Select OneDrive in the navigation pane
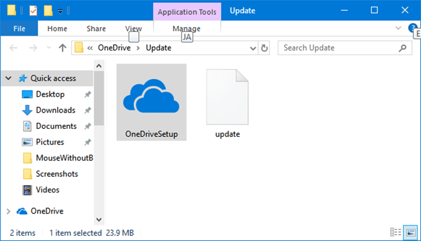Viewport: 421px width, 241px height. pyautogui.click(x=47, y=211)
